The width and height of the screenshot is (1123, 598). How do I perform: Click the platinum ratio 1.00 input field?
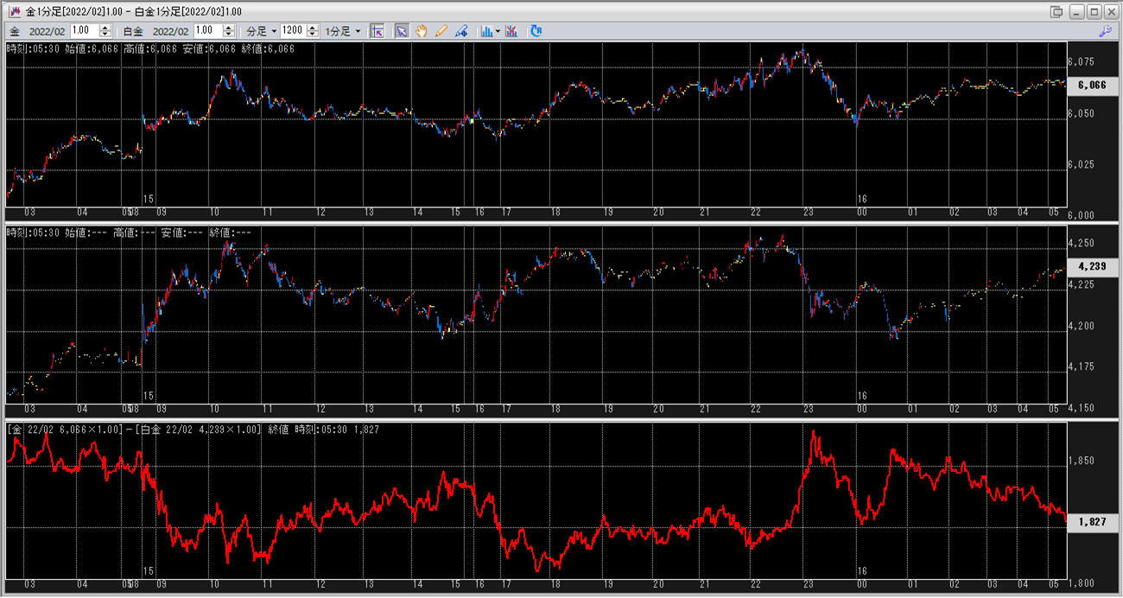coord(207,31)
